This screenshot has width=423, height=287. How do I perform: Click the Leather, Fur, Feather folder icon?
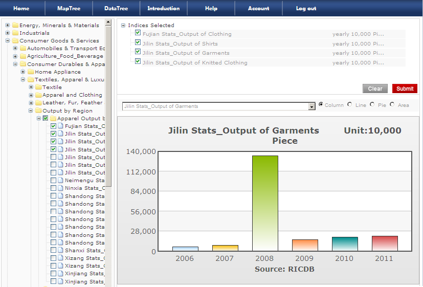(38, 103)
